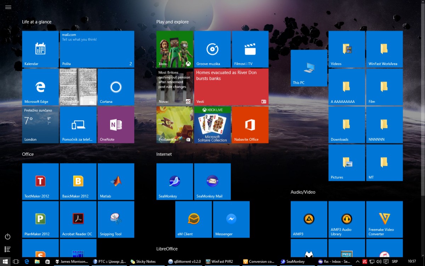Open the Microsoft Edge tile
This screenshot has width=425, height=266.
coord(40,87)
